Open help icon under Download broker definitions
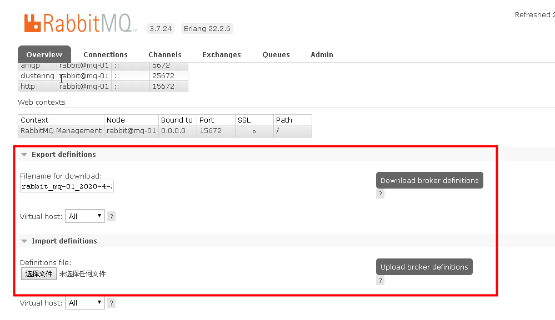The image size is (555, 320). point(380,194)
